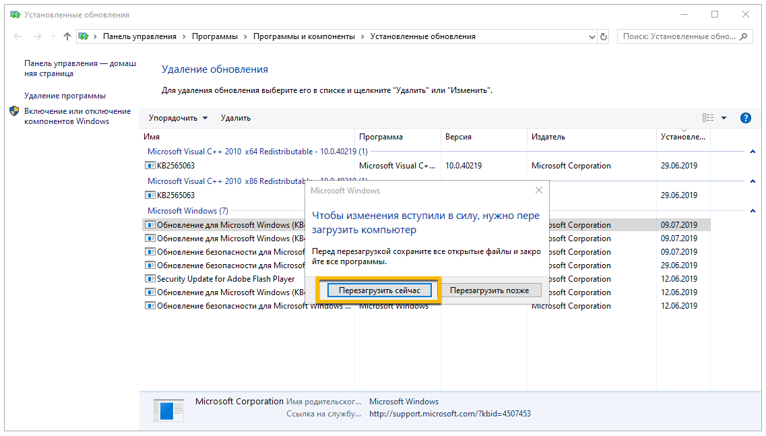Click the refresh icon in address bar
Screen dimensions: 766x436
click(x=603, y=36)
